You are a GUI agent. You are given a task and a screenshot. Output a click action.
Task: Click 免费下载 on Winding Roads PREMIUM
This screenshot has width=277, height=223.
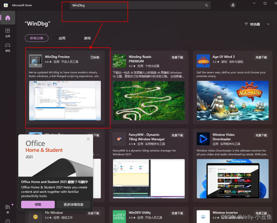(x=177, y=57)
